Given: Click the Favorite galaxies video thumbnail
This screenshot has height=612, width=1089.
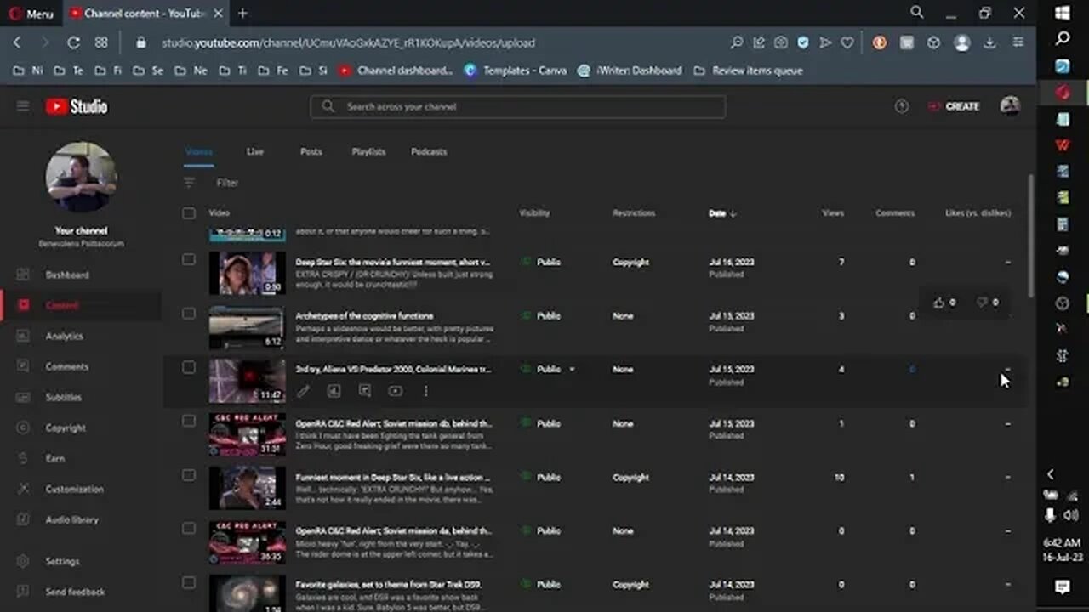Looking at the screenshot, I should (x=247, y=593).
